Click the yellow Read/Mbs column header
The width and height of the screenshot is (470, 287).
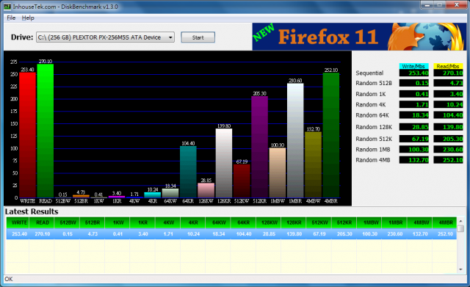tap(448, 66)
